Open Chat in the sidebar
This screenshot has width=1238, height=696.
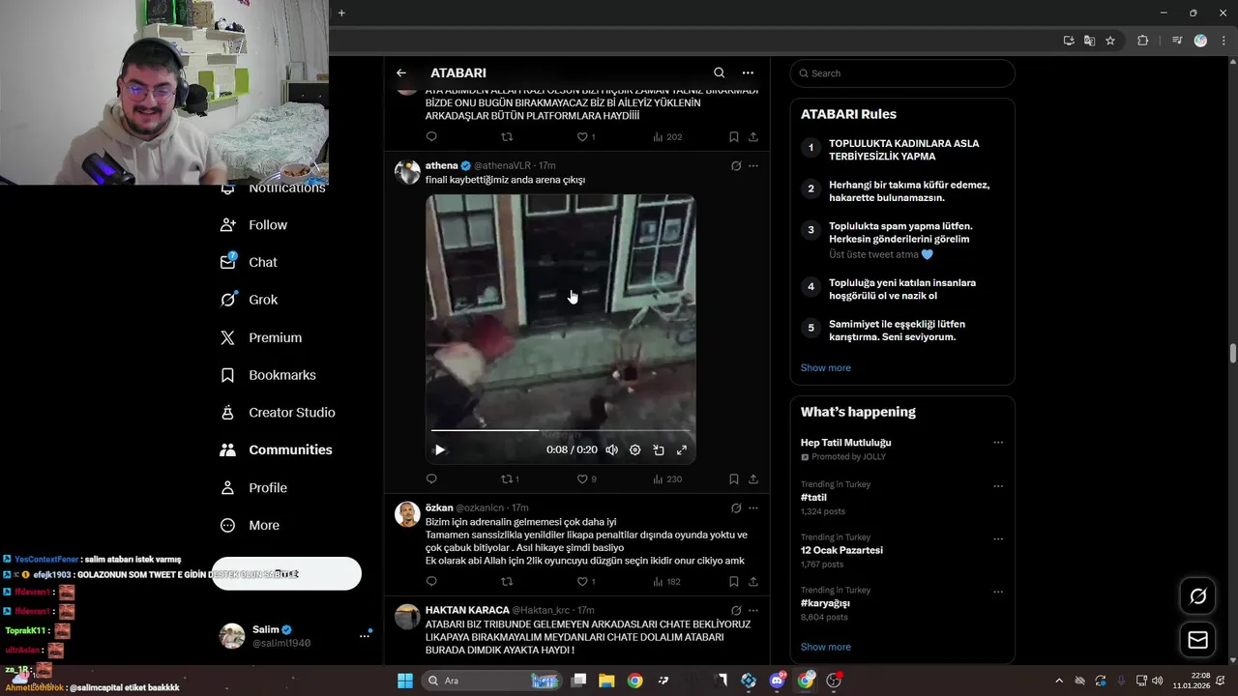pyautogui.click(x=249, y=262)
